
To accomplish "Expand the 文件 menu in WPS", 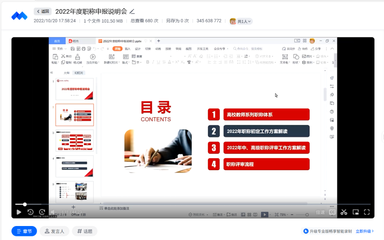I will (60, 49).
